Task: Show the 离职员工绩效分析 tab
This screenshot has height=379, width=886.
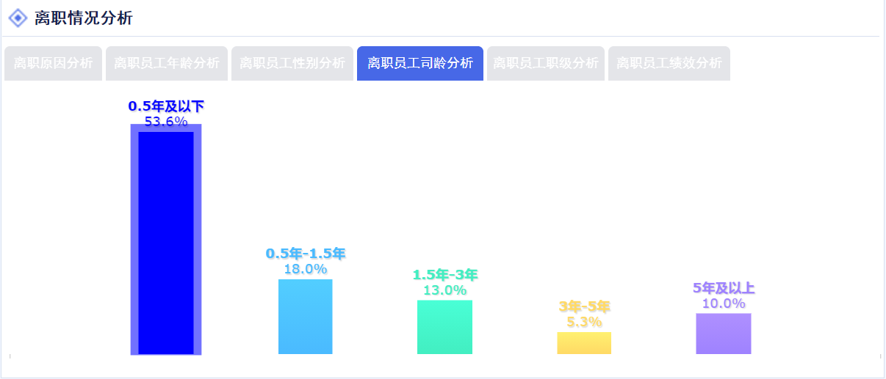Action: (669, 63)
